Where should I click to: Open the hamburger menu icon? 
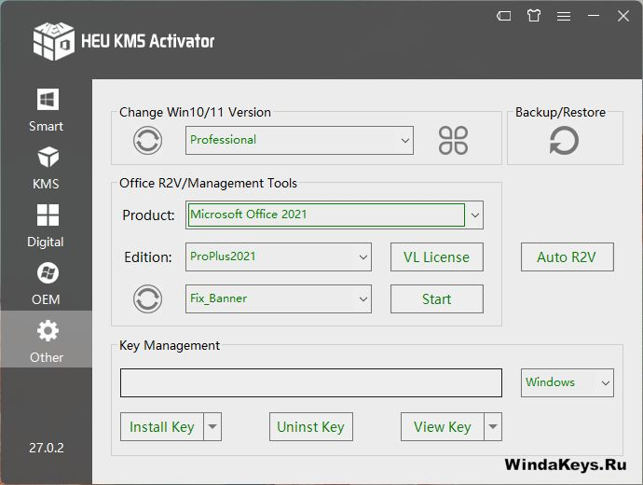564,16
